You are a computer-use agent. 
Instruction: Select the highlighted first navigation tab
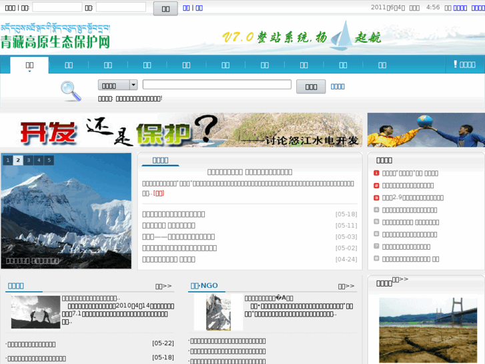coord(29,65)
